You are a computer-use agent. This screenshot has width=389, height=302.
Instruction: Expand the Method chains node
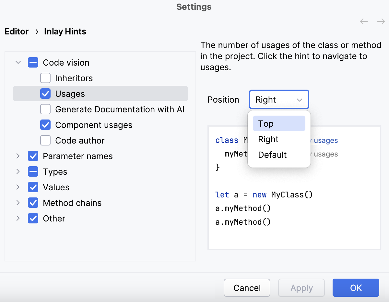coord(18,203)
